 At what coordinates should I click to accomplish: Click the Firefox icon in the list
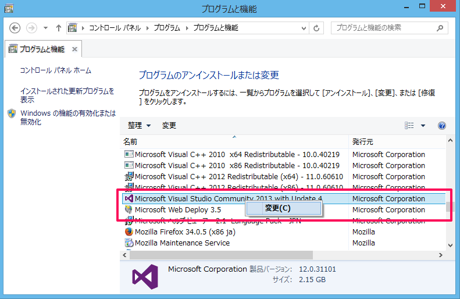click(129, 232)
